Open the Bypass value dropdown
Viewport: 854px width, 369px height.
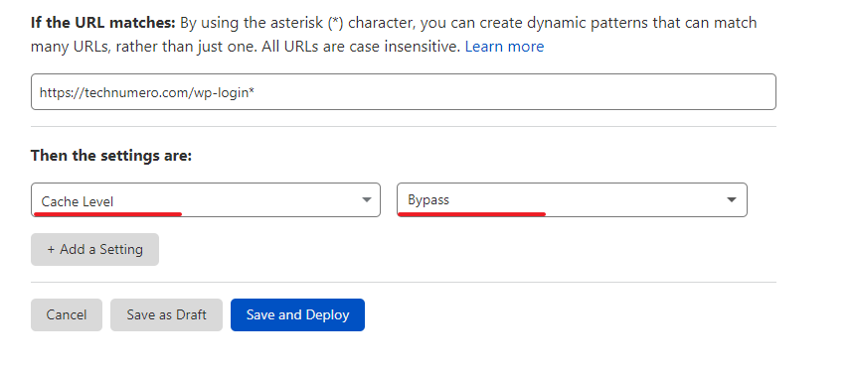tap(572, 200)
